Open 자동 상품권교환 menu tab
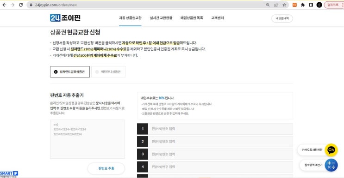Viewport: 344px width, 178px height. pyautogui.click(x=130, y=18)
